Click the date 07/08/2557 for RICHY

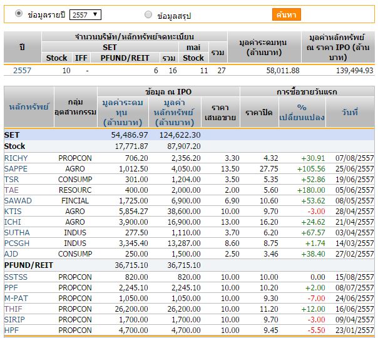(355, 158)
